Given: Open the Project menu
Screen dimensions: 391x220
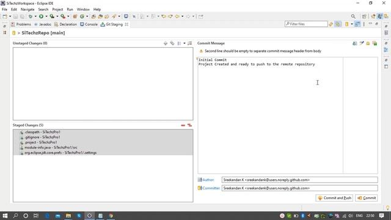Looking at the screenshot, I should tap(57, 10).
